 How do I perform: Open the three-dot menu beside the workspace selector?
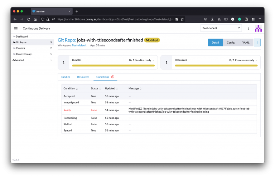click(x=248, y=28)
